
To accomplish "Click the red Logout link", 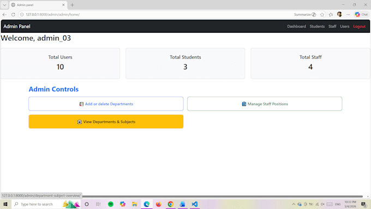I will point(359,26).
